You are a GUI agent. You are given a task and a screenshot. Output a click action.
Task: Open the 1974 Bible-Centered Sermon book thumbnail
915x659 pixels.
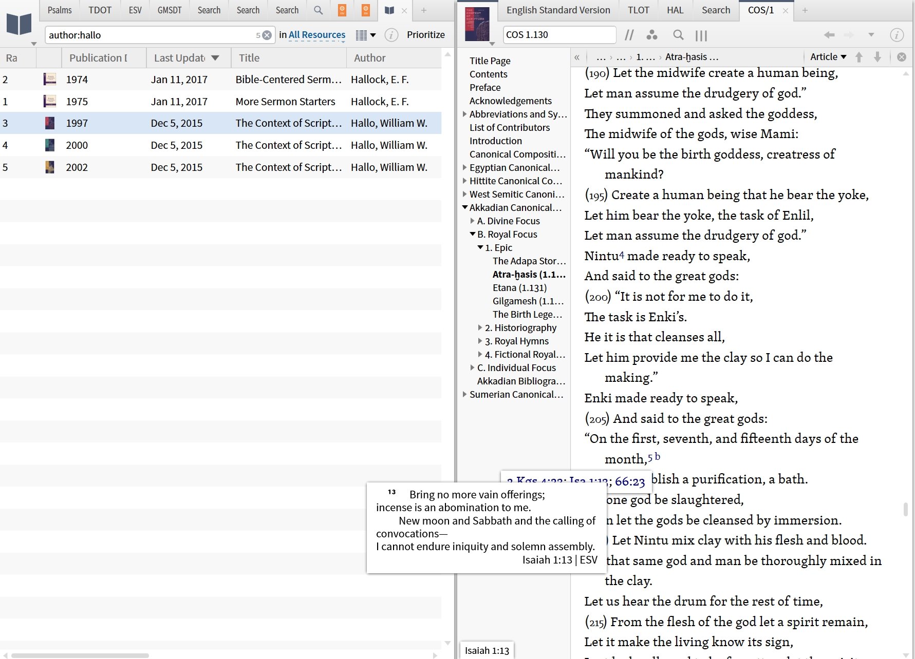(x=50, y=79)
